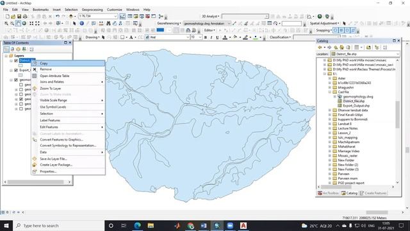Click the Print icon in the standard toolbar
This screenshot has height=231, width=410.
25,16
